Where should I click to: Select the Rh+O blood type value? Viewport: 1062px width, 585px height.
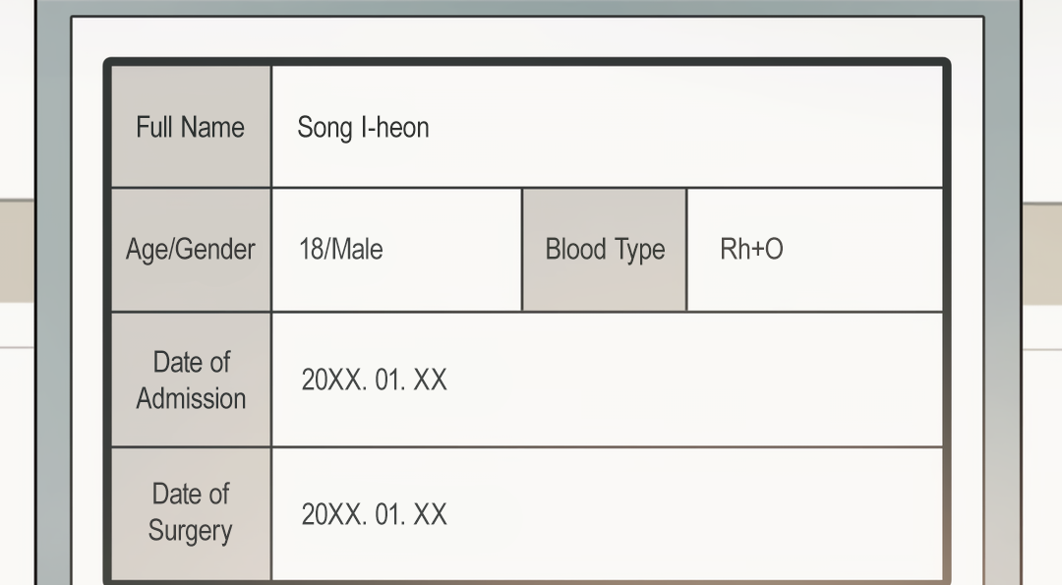coord(751,250)
